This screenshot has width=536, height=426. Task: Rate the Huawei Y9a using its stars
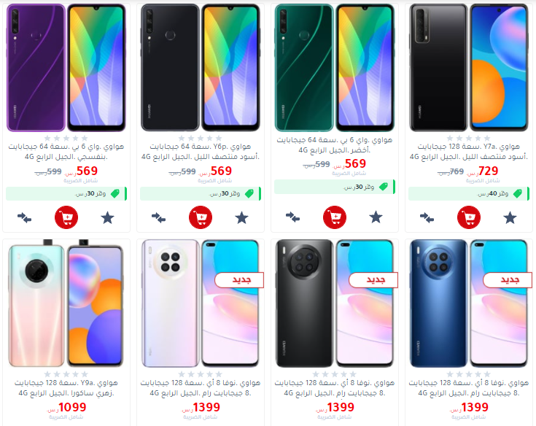pos(66,374)
